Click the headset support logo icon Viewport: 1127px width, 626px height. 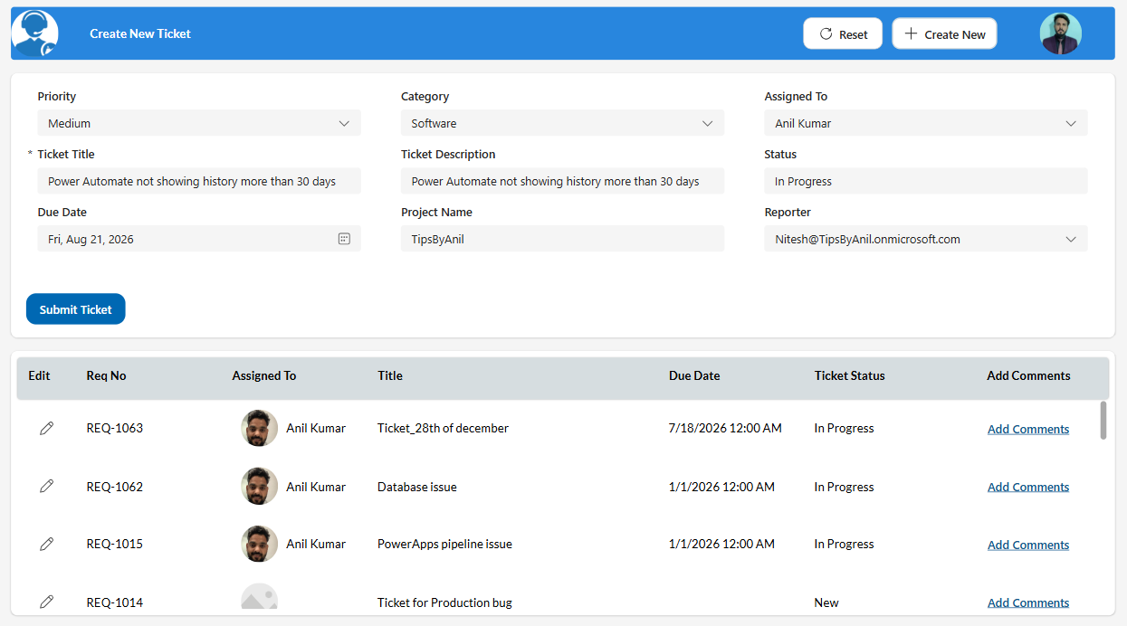[x=34, y=33]
